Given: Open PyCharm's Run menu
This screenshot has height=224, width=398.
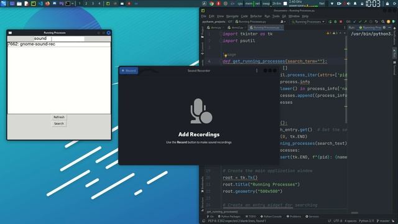Looking at the screenshot, I should click(x=267, y=16).
